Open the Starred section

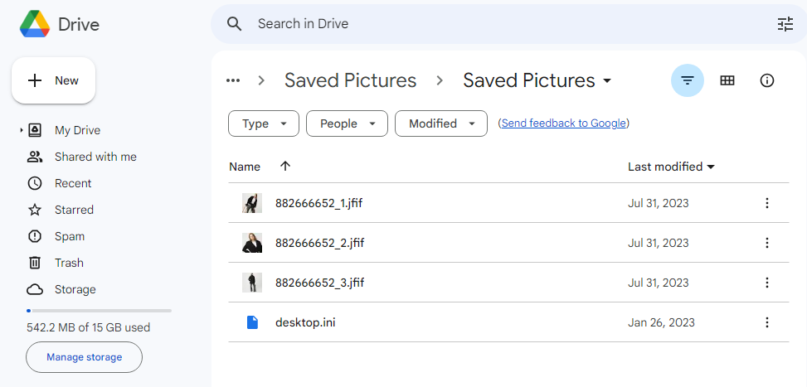click(74, 210)
